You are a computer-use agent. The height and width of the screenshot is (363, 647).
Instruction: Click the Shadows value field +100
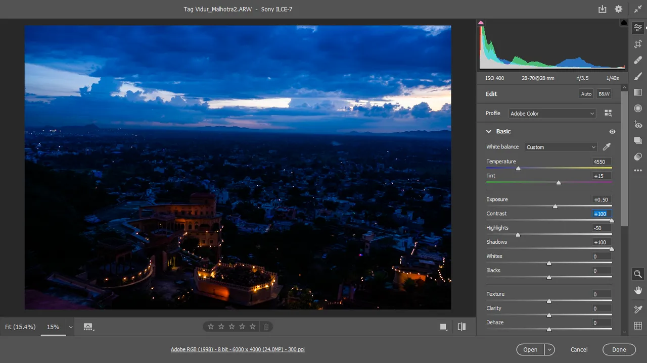click(x=602, y=242)
